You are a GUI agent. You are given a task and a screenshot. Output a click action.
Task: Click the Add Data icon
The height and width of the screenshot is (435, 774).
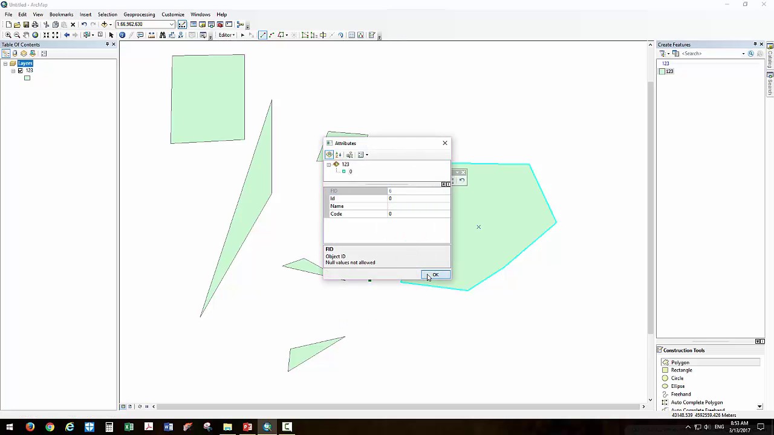coord(104,24)
